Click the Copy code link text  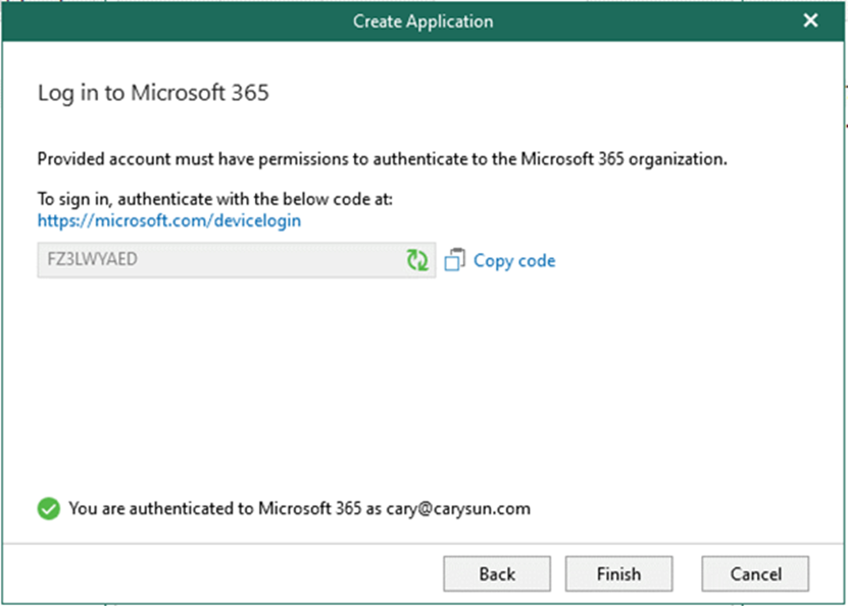(x=514, y=261)
